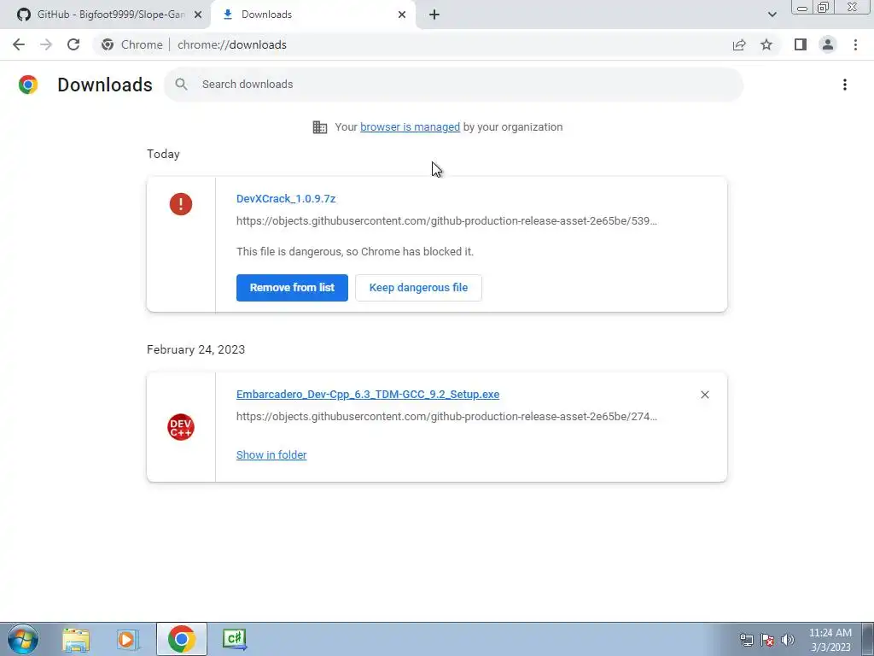
Task: Close the GitHub tab
Action: point(198,15)
